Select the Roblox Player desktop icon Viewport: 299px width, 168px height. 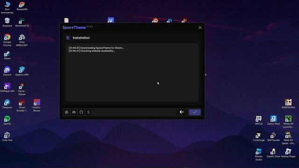pos(288,153)
